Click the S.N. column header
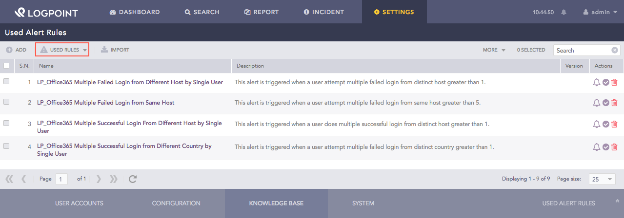624x218 pixels. [x=24, y=66]
